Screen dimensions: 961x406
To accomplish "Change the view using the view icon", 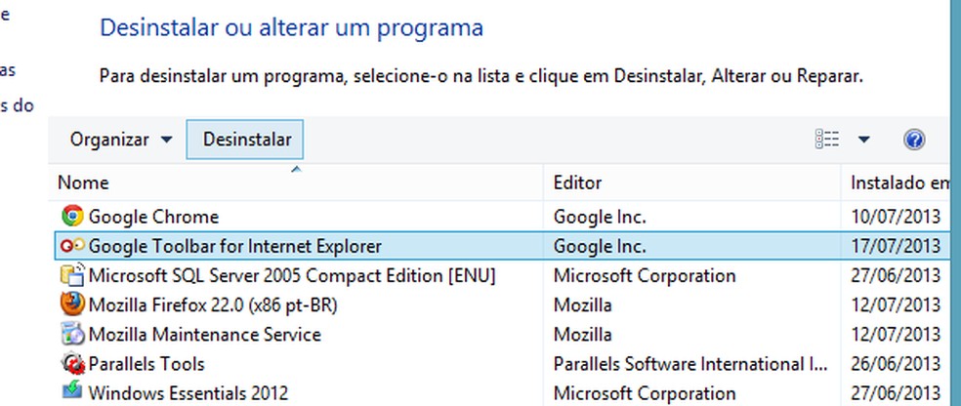I will pos(826,140).
